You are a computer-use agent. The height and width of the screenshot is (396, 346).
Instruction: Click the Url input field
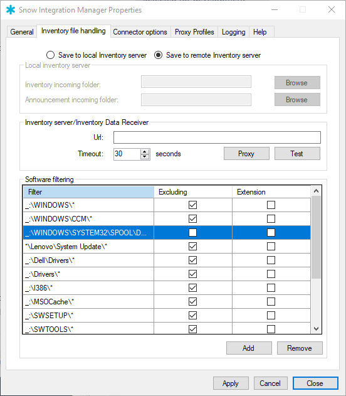[217, 137]
